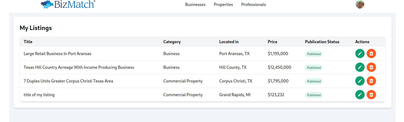404x122 pixels.
Task: Click the Price column header
Action: [272, 42]
